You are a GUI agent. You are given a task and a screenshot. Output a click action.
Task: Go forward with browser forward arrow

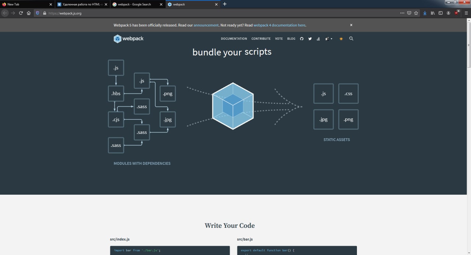coord(13,13)
